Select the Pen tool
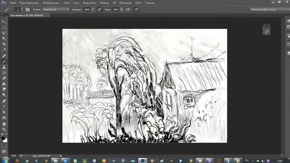290x163 pixels. [x=4, y=101]
